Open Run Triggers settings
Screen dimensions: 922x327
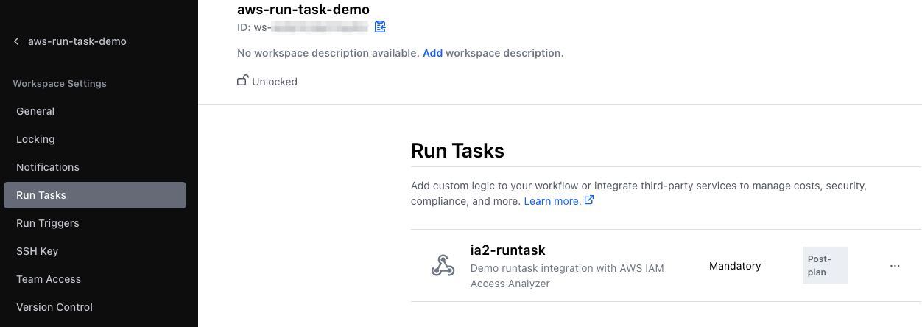tap(95, 223)
